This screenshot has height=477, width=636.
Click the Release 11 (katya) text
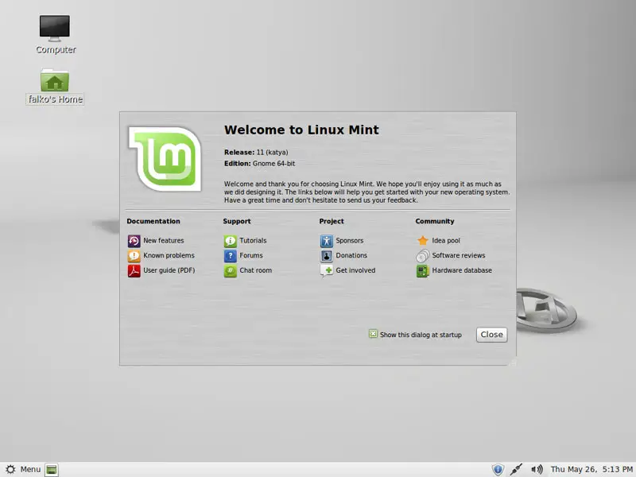(x=256, y=153)
